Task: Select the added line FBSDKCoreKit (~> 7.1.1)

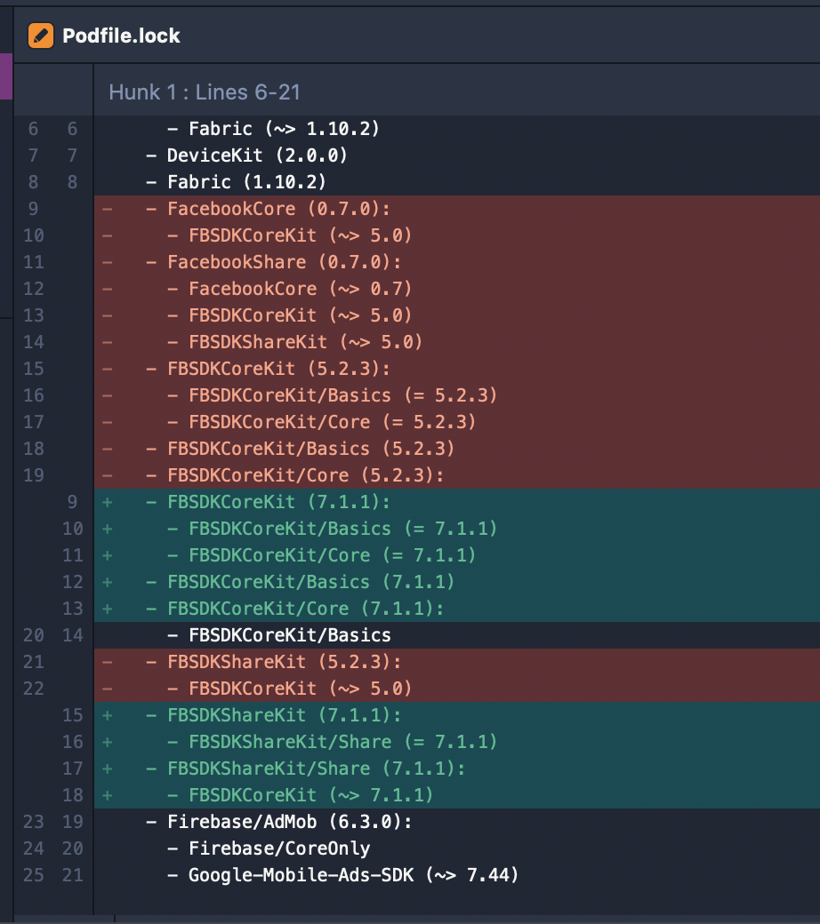Action: [456, 795]
